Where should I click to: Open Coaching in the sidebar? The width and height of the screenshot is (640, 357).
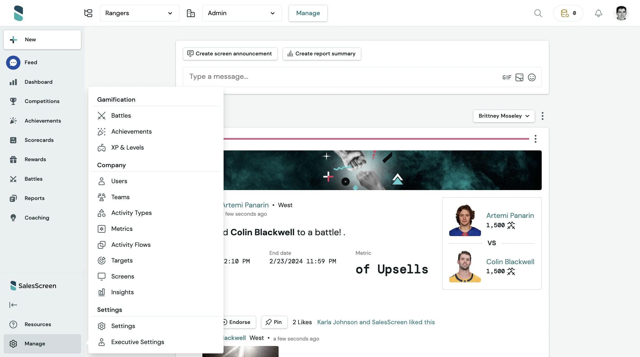42,218
